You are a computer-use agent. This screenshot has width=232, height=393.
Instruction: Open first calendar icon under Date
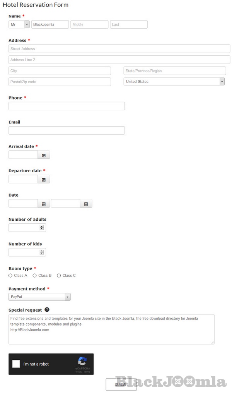click(x=44, y=204)
